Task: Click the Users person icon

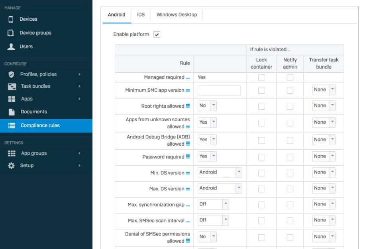Action: 11,46
